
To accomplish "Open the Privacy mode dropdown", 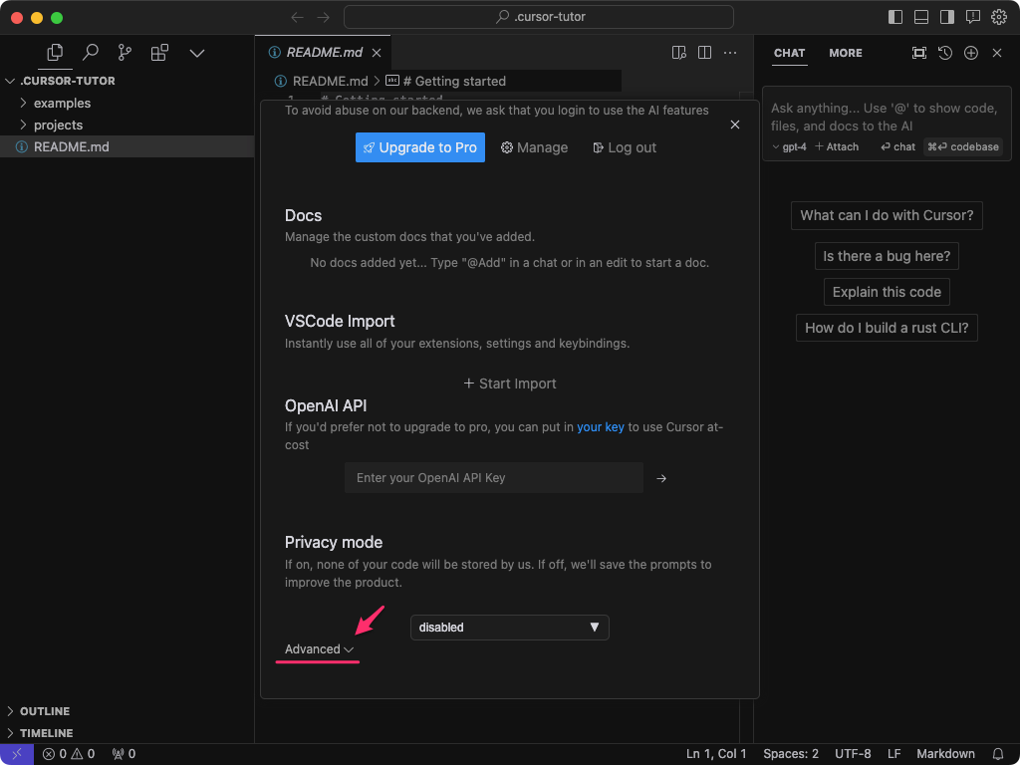I will [510, 628].
